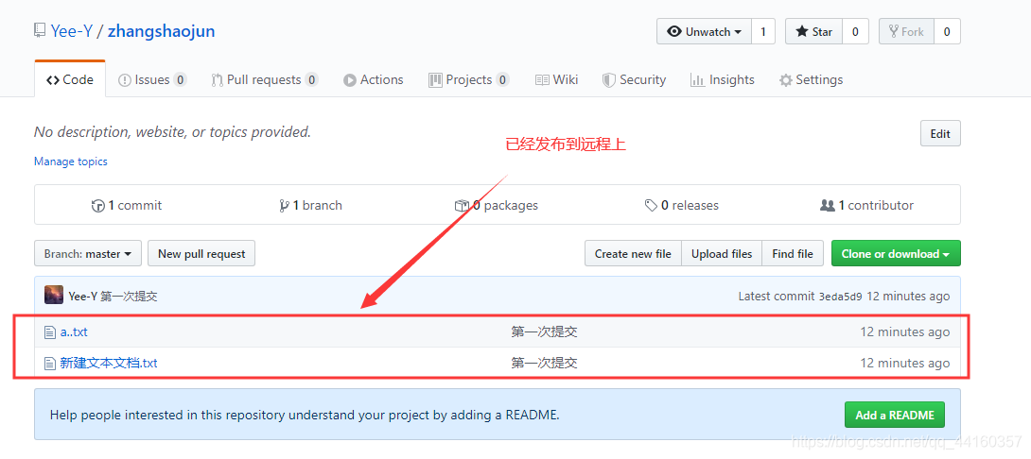1031x459 pixels.
Task: Open the Clone or download dropdown
Action: (x=896, y=253)
